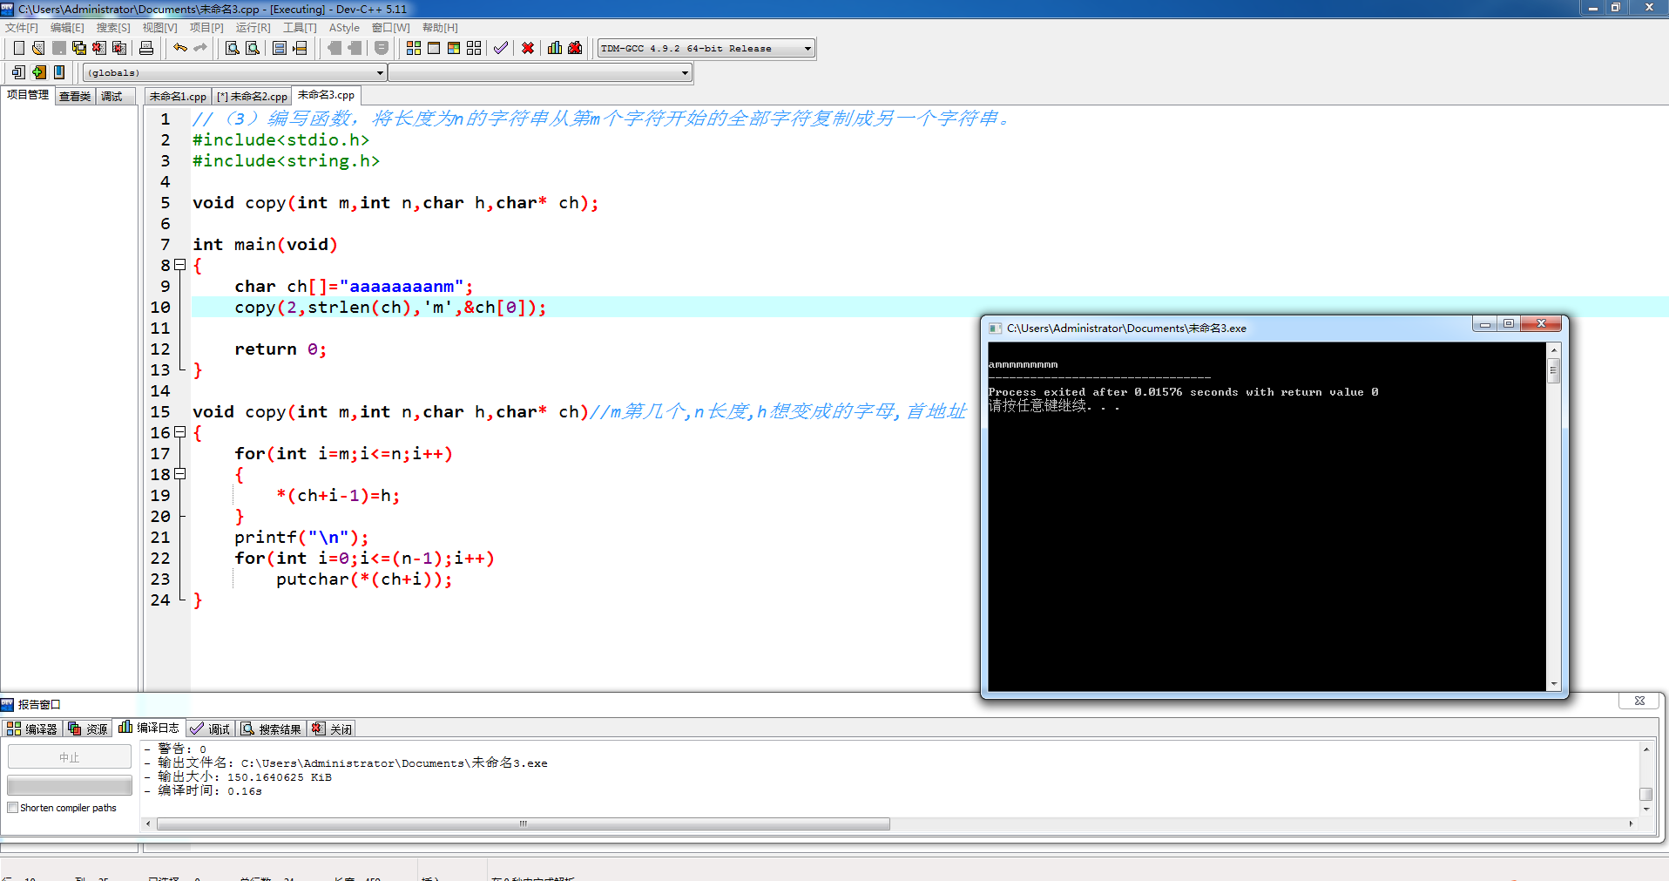Click the Close file toolbar icon
This screenshot has width=1669, height=881.
(99, 48)
